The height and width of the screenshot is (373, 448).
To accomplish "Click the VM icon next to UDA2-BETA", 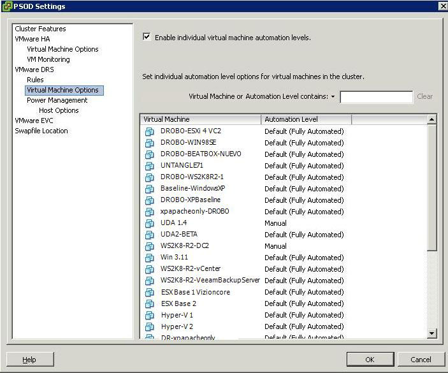I will click(149, 235).
